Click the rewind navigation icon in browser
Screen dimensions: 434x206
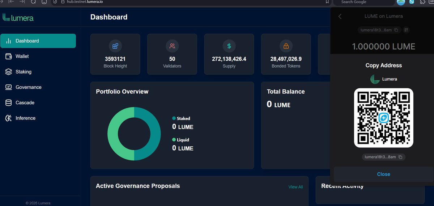coord(11,2)
